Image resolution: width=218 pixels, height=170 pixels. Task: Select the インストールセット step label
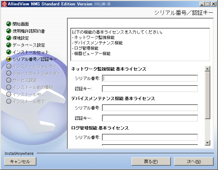[31, 52]
